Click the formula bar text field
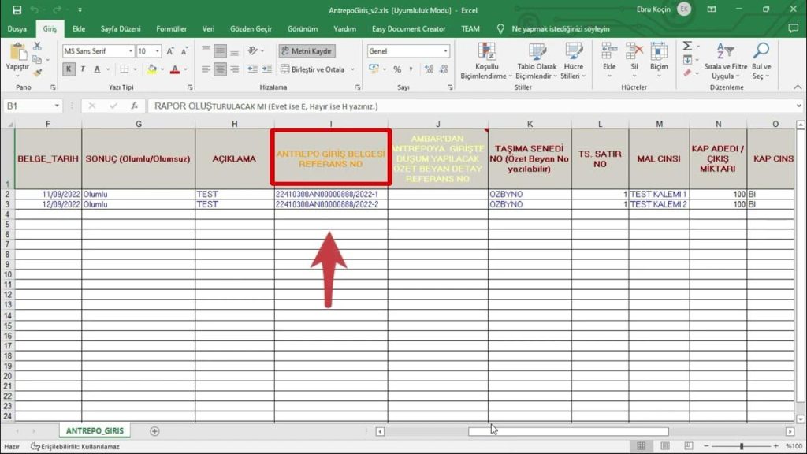 pos(473,106)
